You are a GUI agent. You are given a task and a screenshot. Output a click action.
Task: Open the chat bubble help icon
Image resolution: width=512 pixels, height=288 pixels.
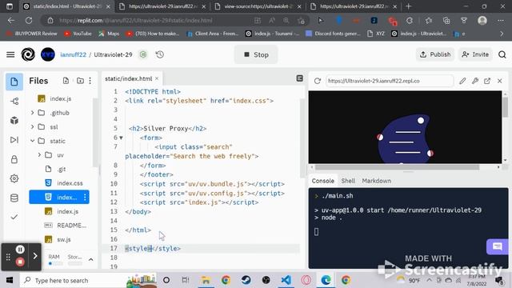coord(498,246)
